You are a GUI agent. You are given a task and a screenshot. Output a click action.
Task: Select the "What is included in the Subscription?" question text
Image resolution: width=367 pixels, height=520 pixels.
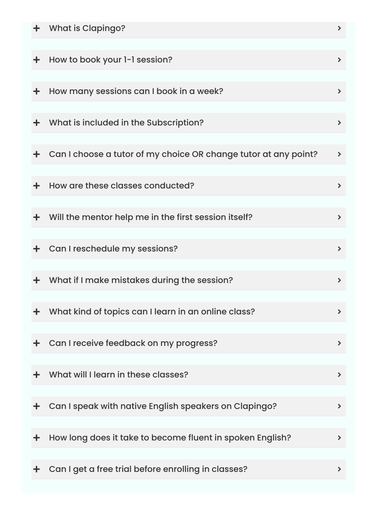(126, 123)
